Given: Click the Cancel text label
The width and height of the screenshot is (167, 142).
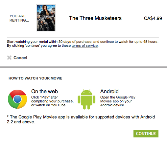Looking at the screenshot, I should [x=20, y=58].
